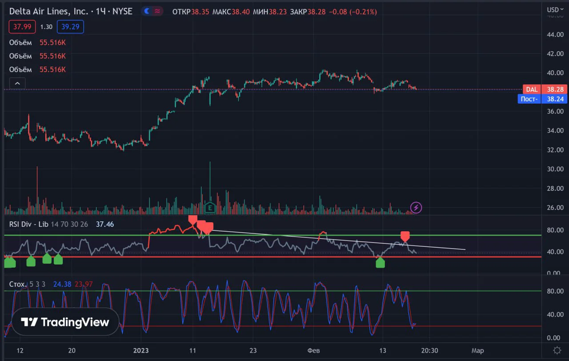This screenshot has width=569, height=361.
Task: Click the 32.00 price scale label
Action: (x=555, y=150)
